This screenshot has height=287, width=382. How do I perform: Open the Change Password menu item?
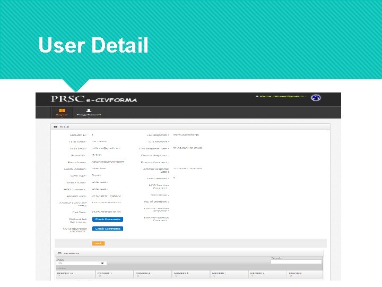pyautogui.click(x=89, y=112)
